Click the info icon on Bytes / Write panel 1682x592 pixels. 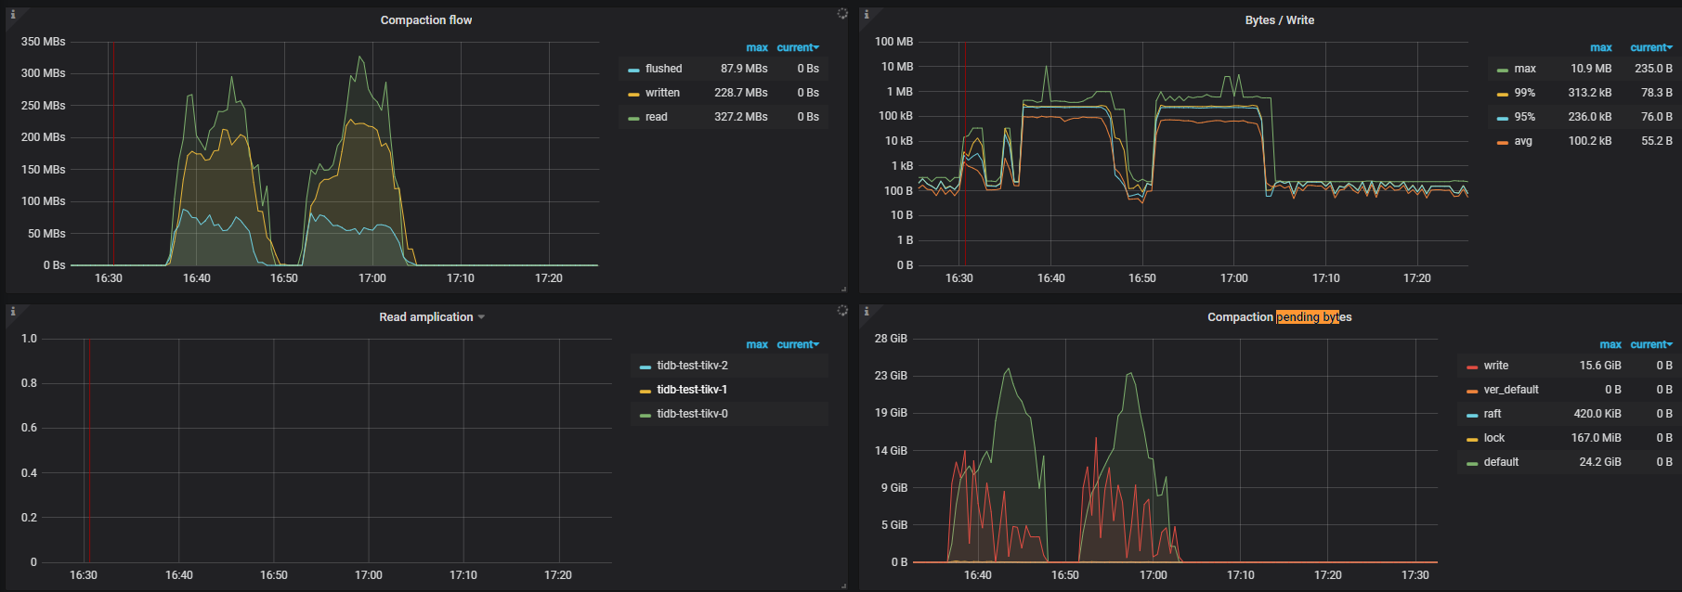(866, 14)
